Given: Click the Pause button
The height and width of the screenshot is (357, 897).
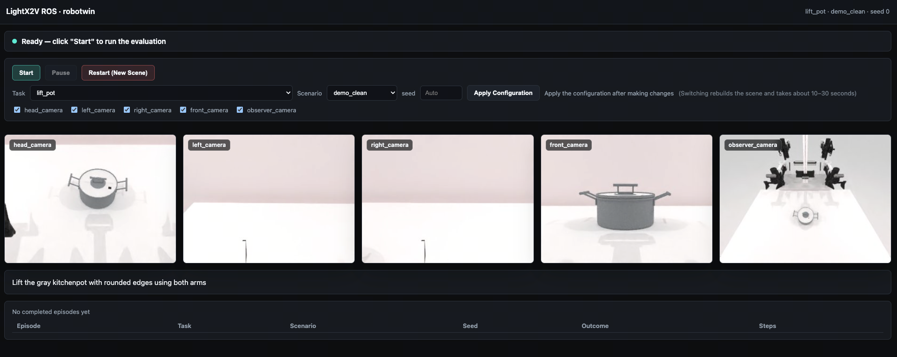Looking at the screenshot, I should pos(60,73).
